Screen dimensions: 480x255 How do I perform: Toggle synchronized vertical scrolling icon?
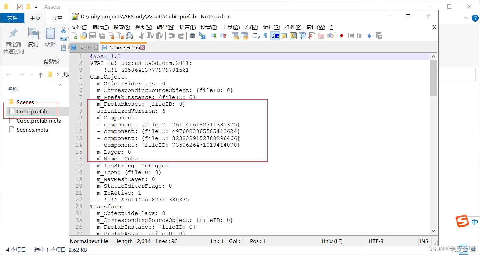coord(235,36)
